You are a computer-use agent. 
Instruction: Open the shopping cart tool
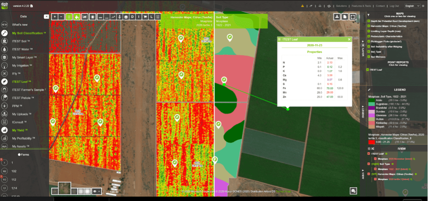[x=145, y=17]
